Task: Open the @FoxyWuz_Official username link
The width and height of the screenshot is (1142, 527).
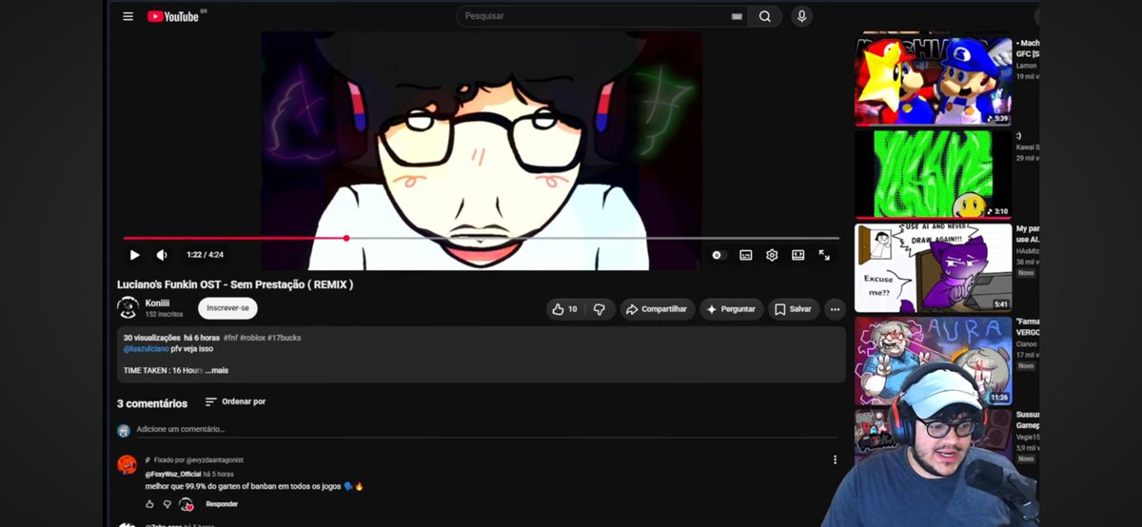Action: click(172, 474)
